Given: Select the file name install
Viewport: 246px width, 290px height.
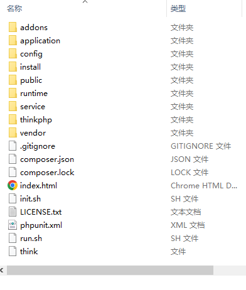Looking at the screenshot, I should pyautogui.click(x=30, y=67).
